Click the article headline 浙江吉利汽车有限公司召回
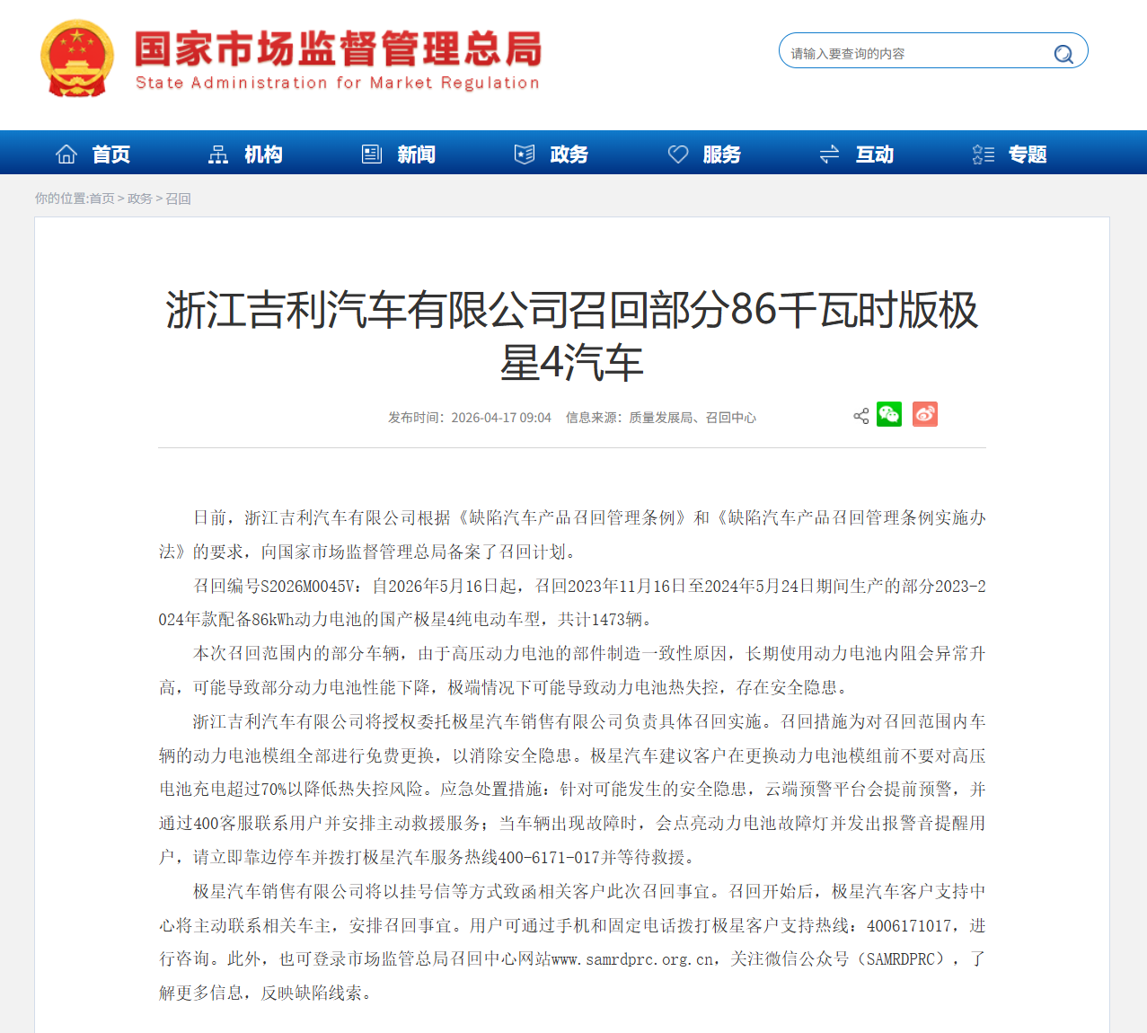 point(572,336)
